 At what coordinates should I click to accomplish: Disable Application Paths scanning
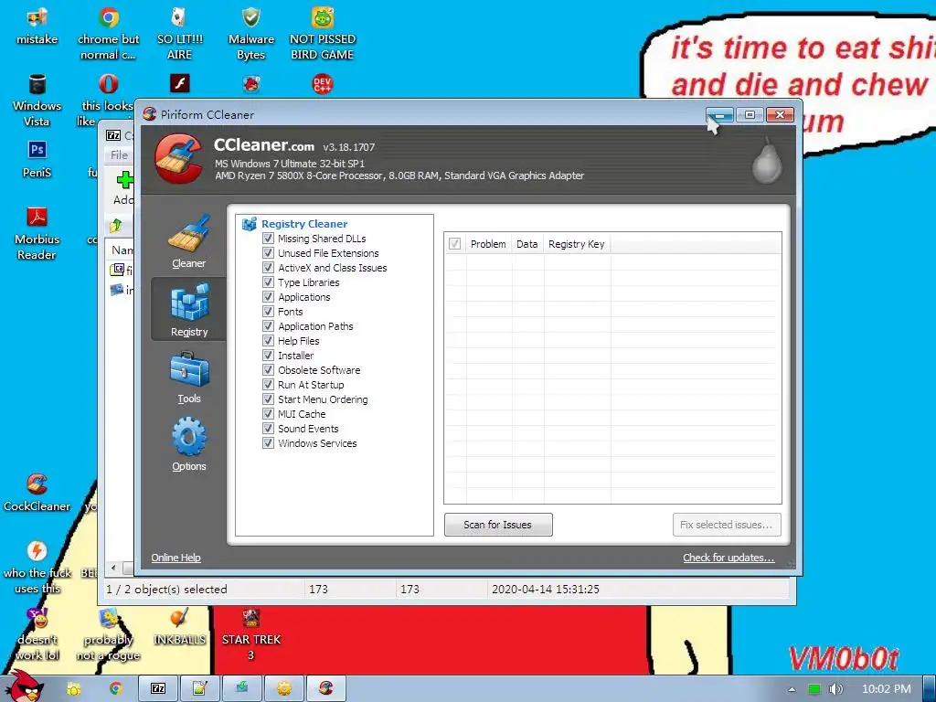pos(268,326)
